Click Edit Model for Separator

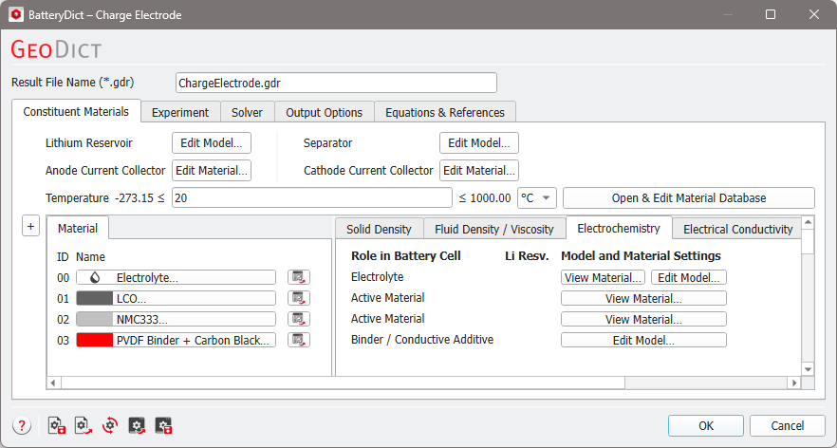pos(479,143)
